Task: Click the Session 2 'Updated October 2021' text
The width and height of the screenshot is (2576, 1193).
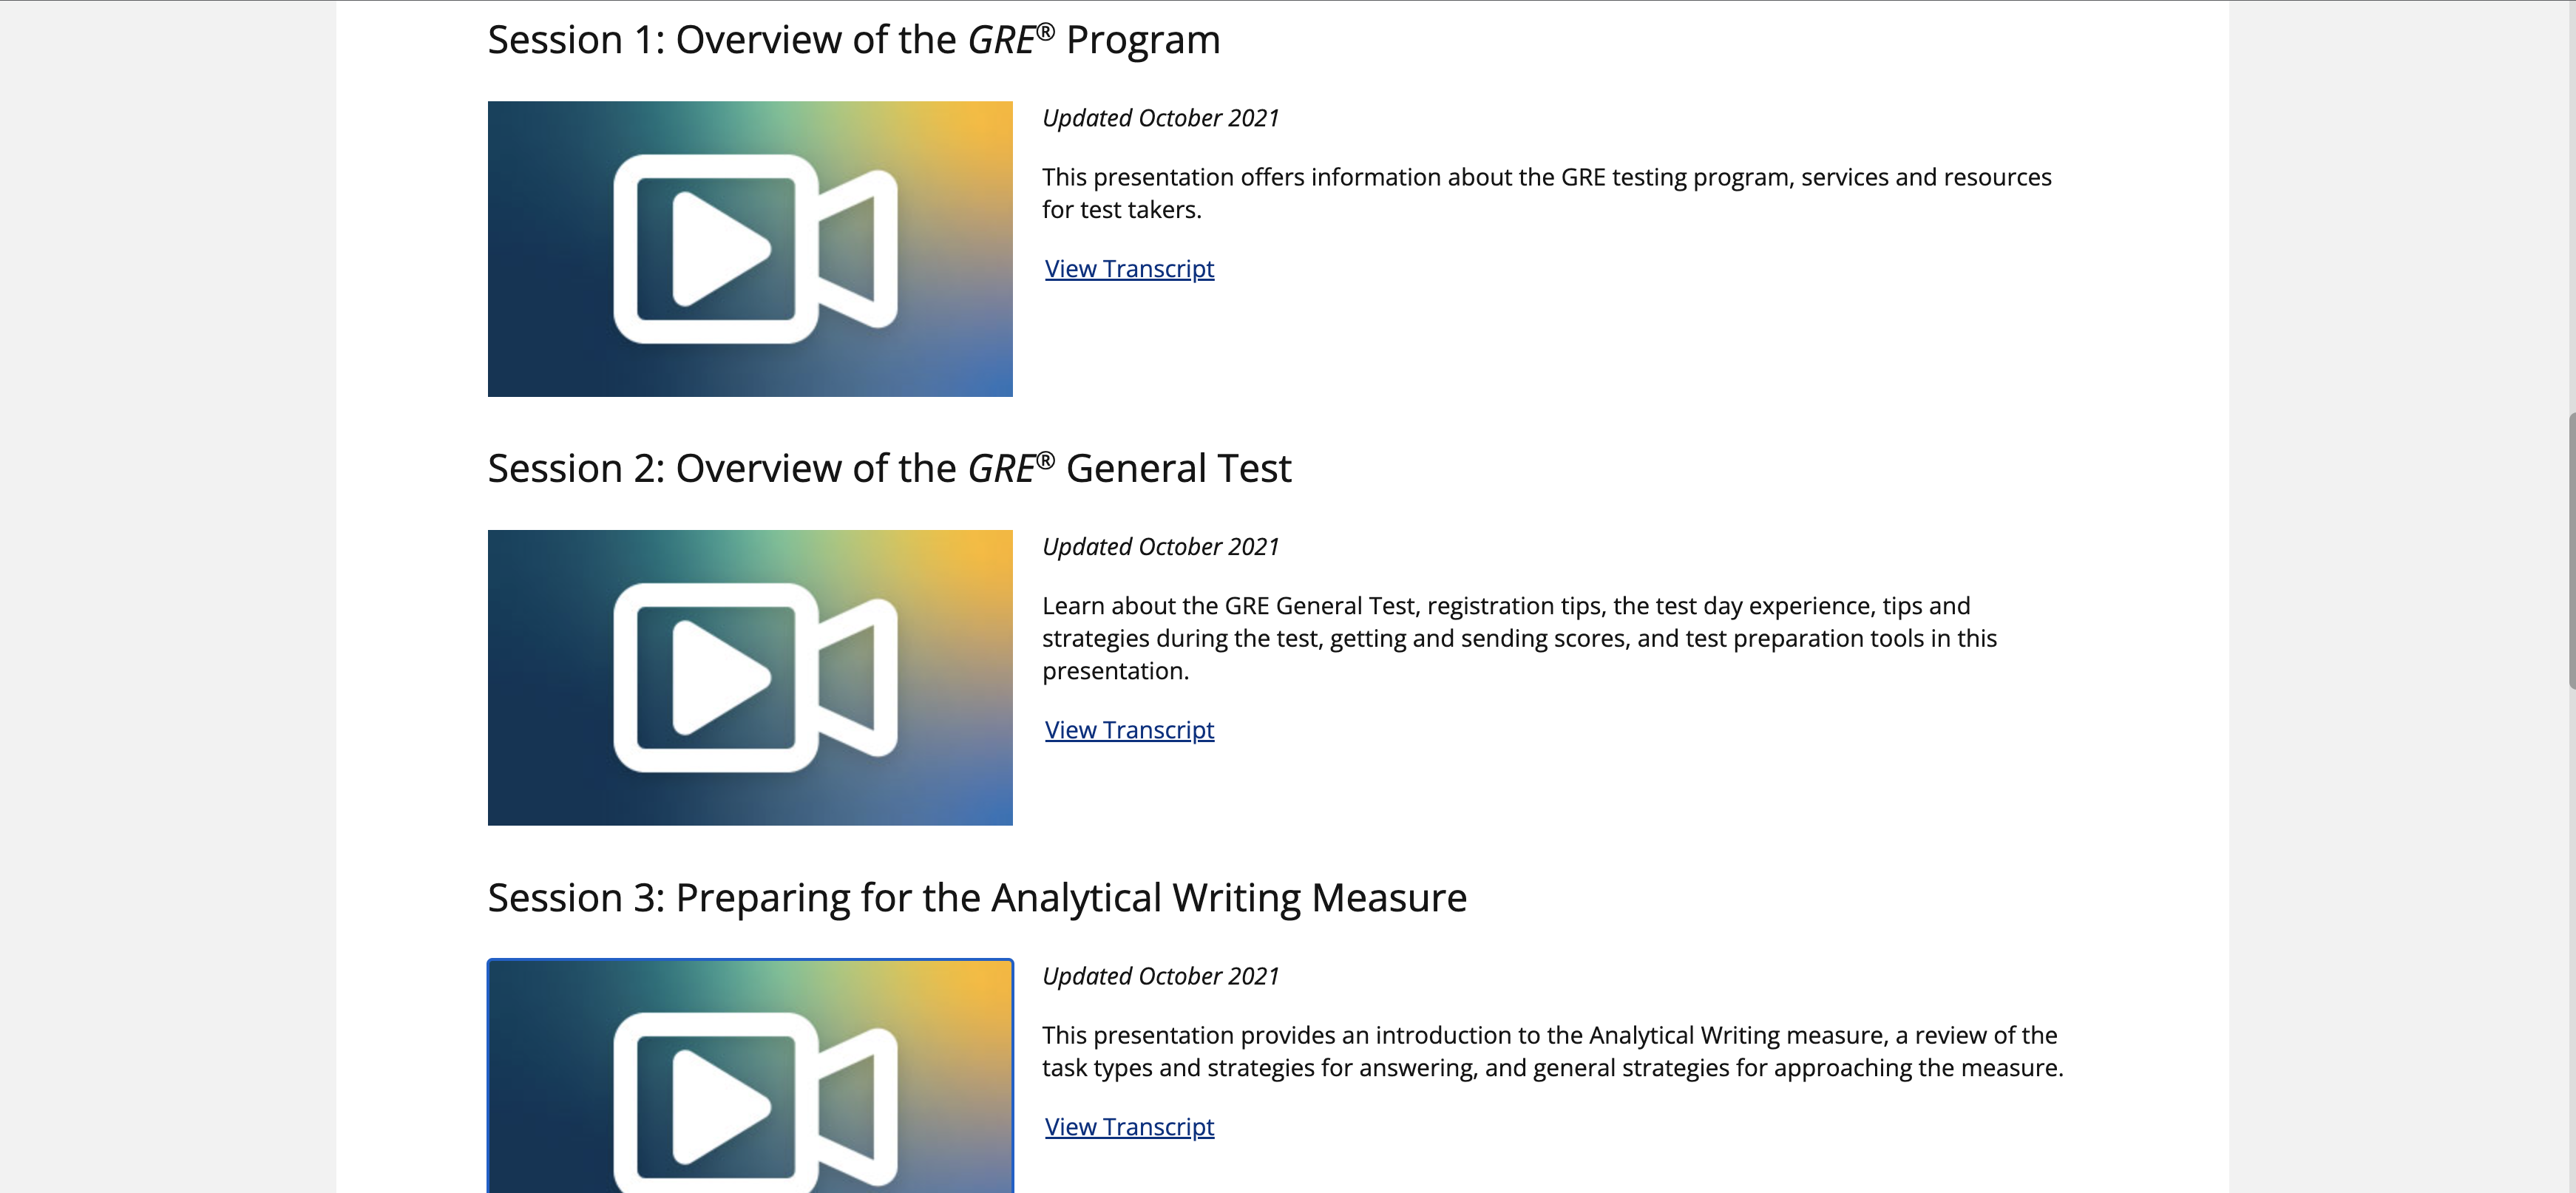Action: click(x=1160, y=547)
